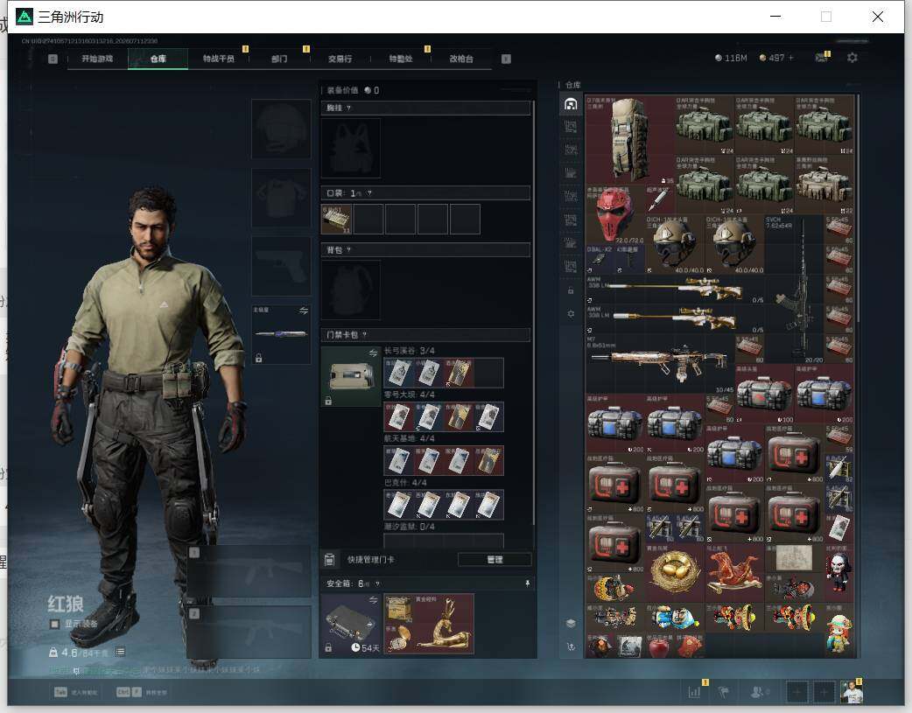Click the stacked layers icon in stash sidebar
This screenshot has height=713, width=912.
pos(571,623)
